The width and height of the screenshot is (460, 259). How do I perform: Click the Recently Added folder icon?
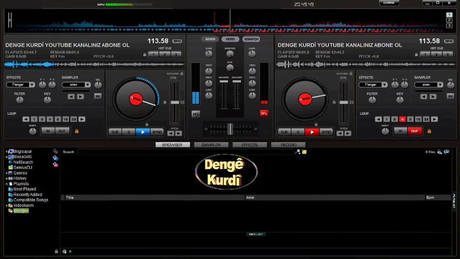pyautogui.click(x=10, y=195)
